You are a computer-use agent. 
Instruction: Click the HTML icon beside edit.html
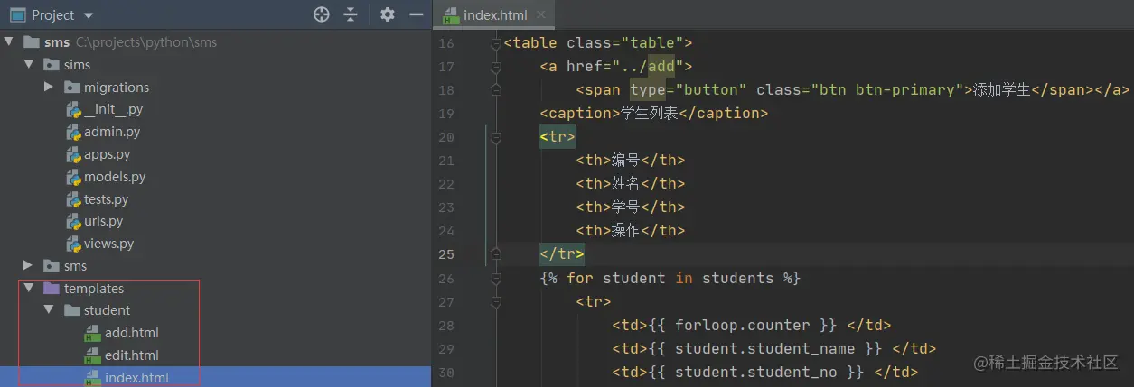[92, 355]
